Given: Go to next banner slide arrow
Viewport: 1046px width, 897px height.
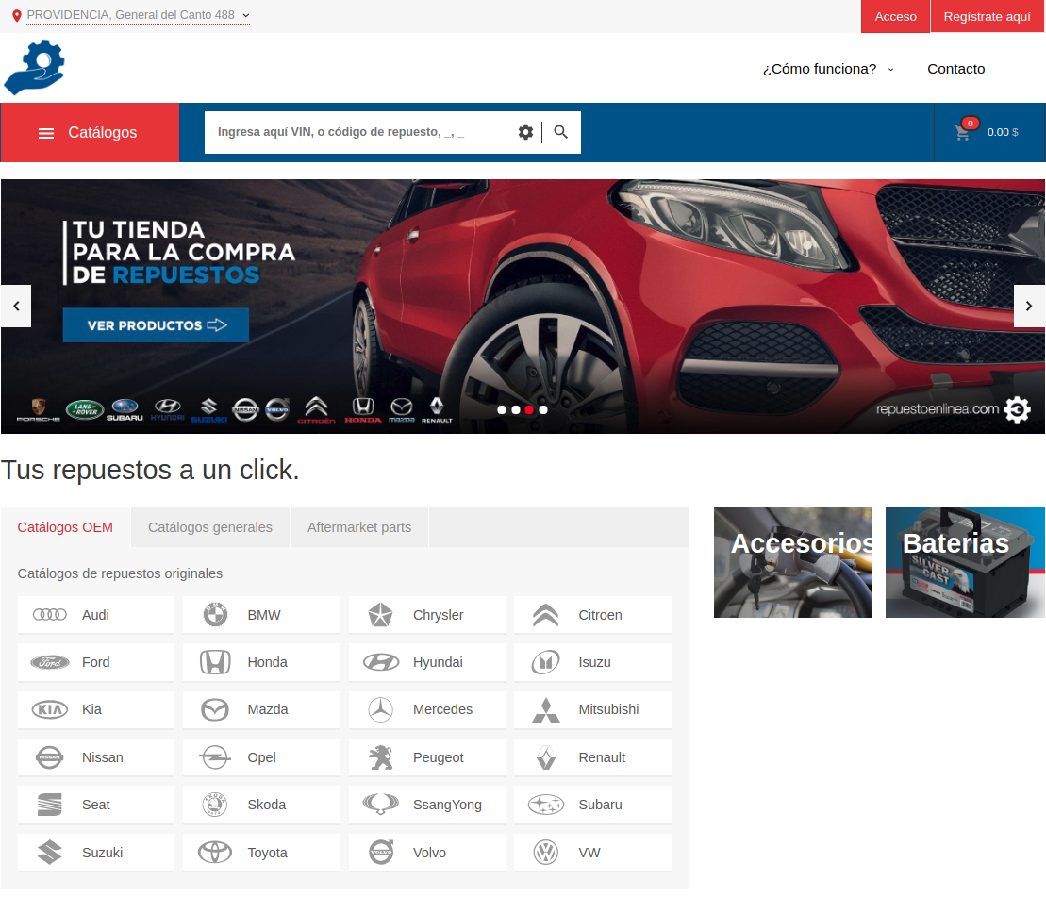Looking at the screenshot, I should [x=1029, y=307].
